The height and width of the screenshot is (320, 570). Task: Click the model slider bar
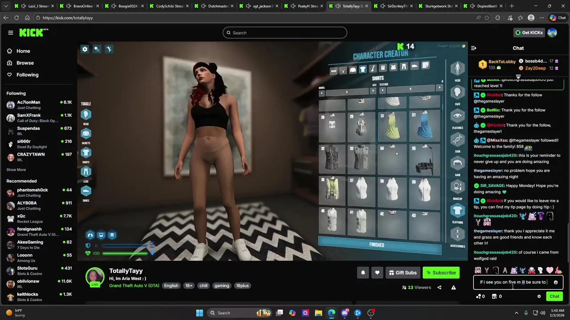[x=347, y=92]
